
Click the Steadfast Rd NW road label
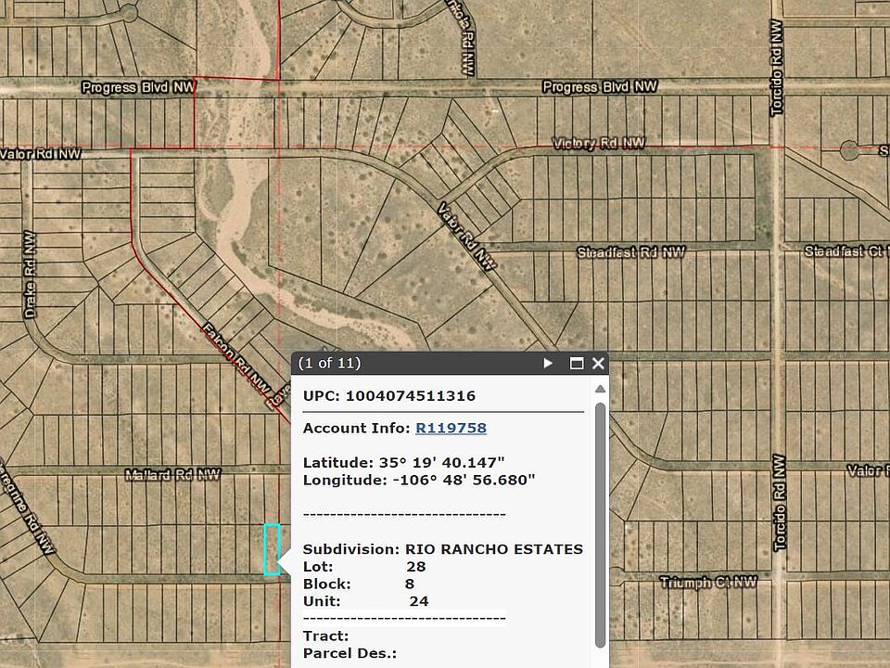pyautogui.click(x=630, y=252)
